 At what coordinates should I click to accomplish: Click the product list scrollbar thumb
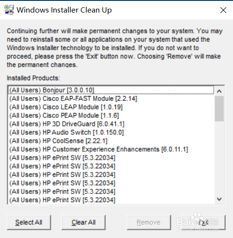(219, 109)
